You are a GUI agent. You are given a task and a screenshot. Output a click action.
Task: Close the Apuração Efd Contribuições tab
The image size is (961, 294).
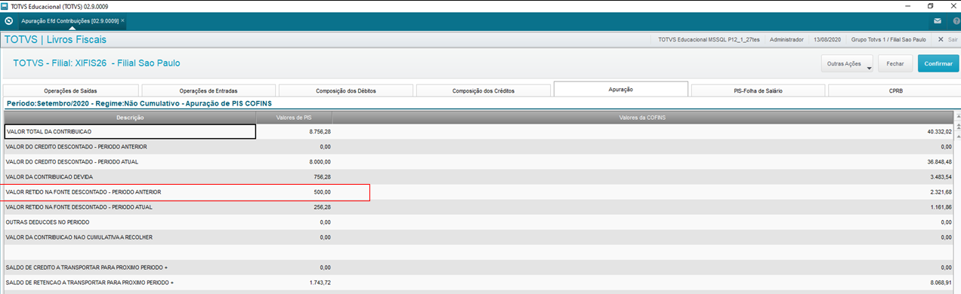point(122,20)
